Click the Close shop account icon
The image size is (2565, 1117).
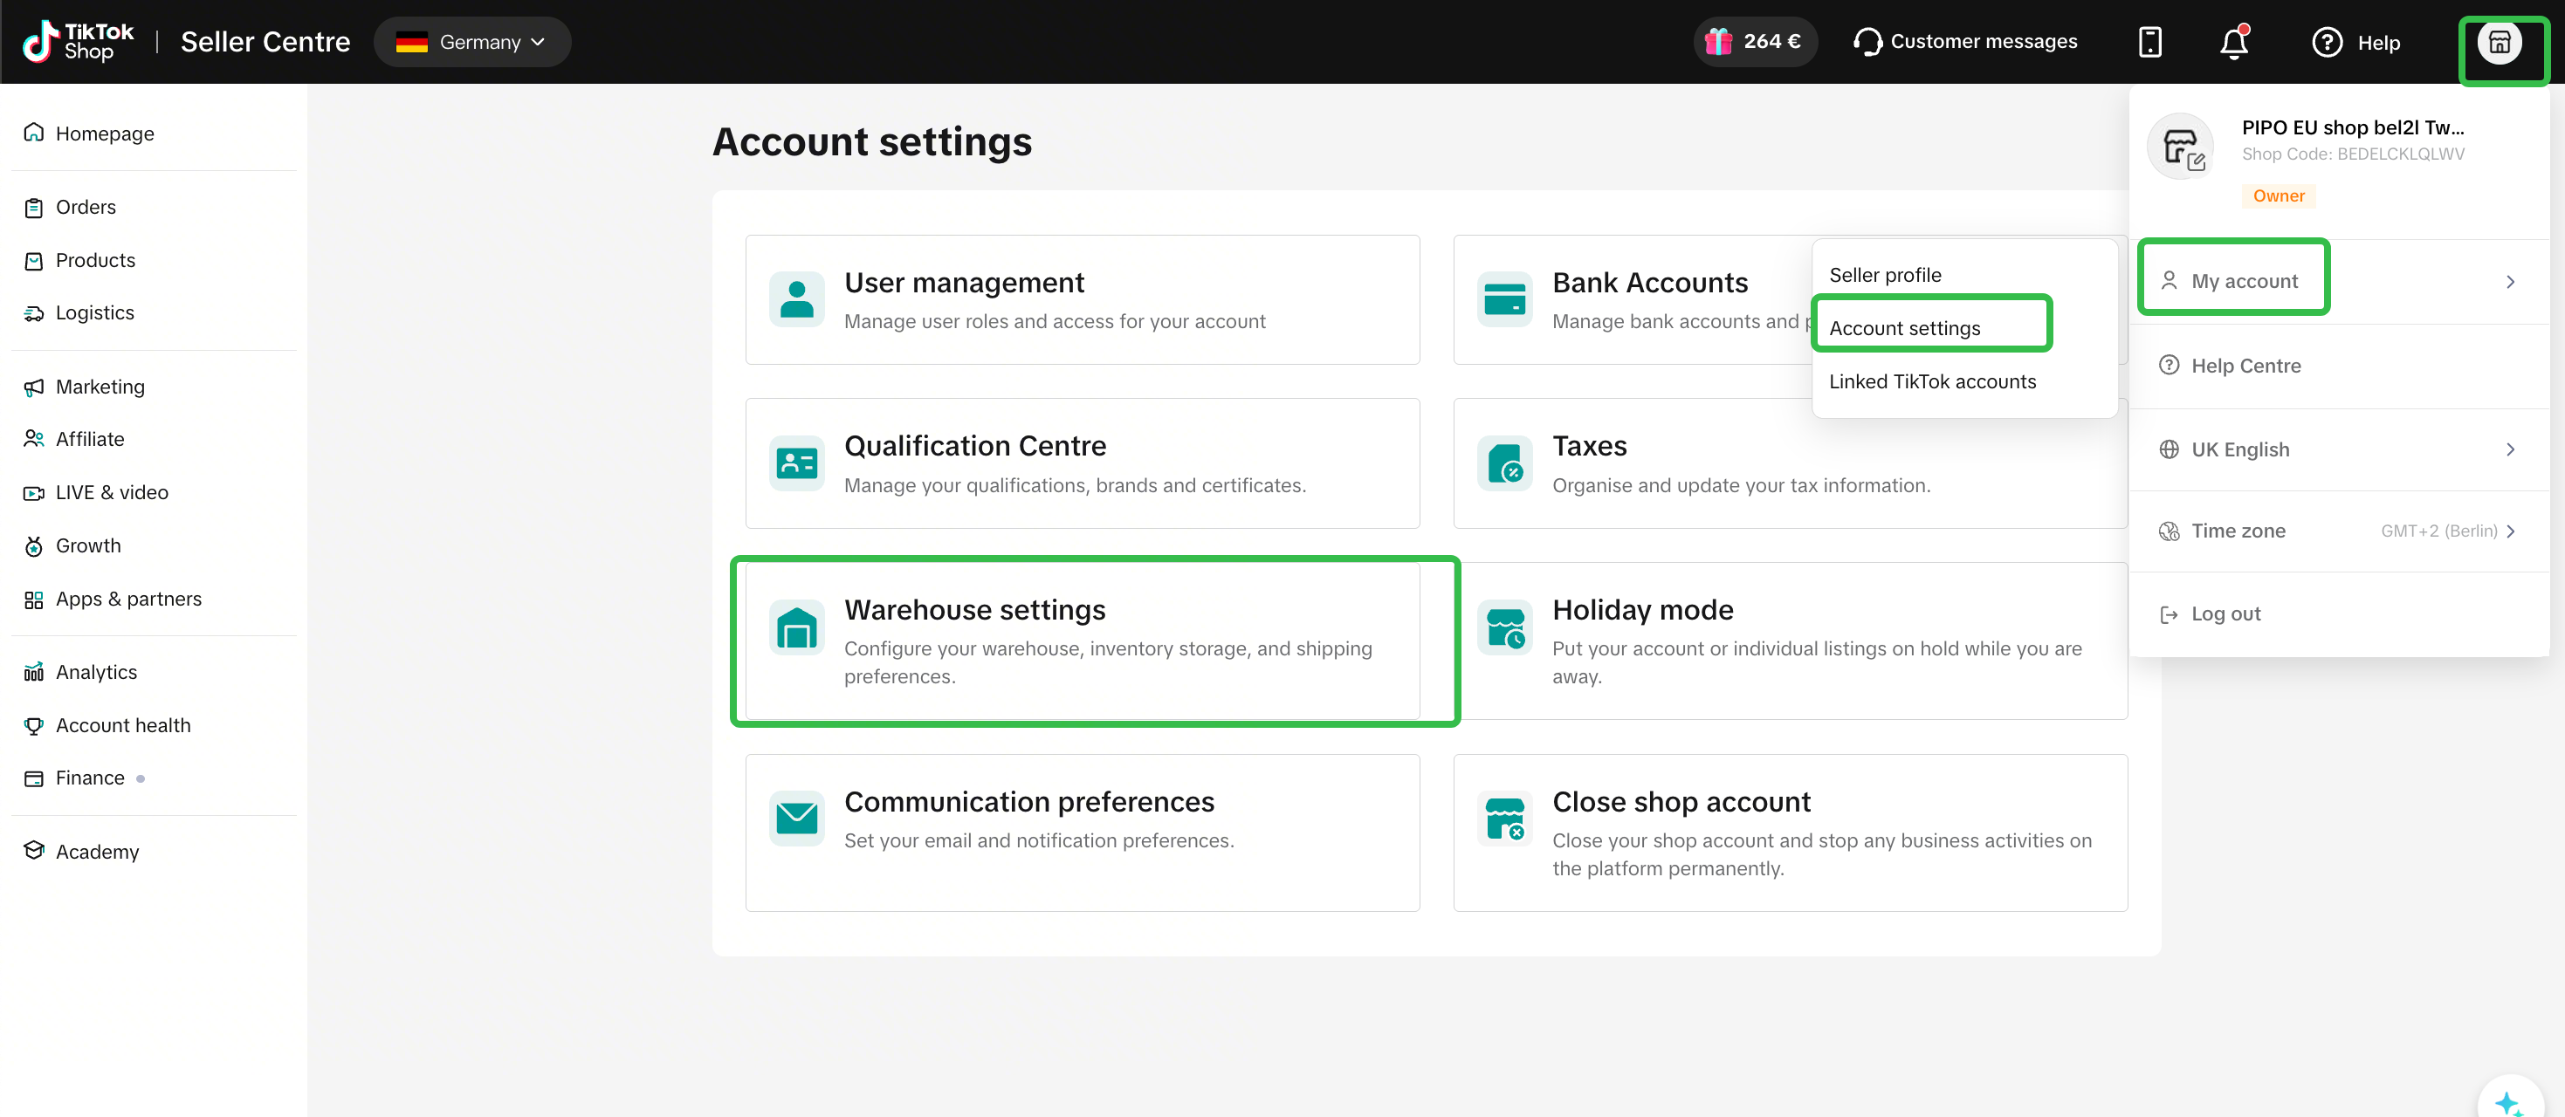(x=1503, y=819)
